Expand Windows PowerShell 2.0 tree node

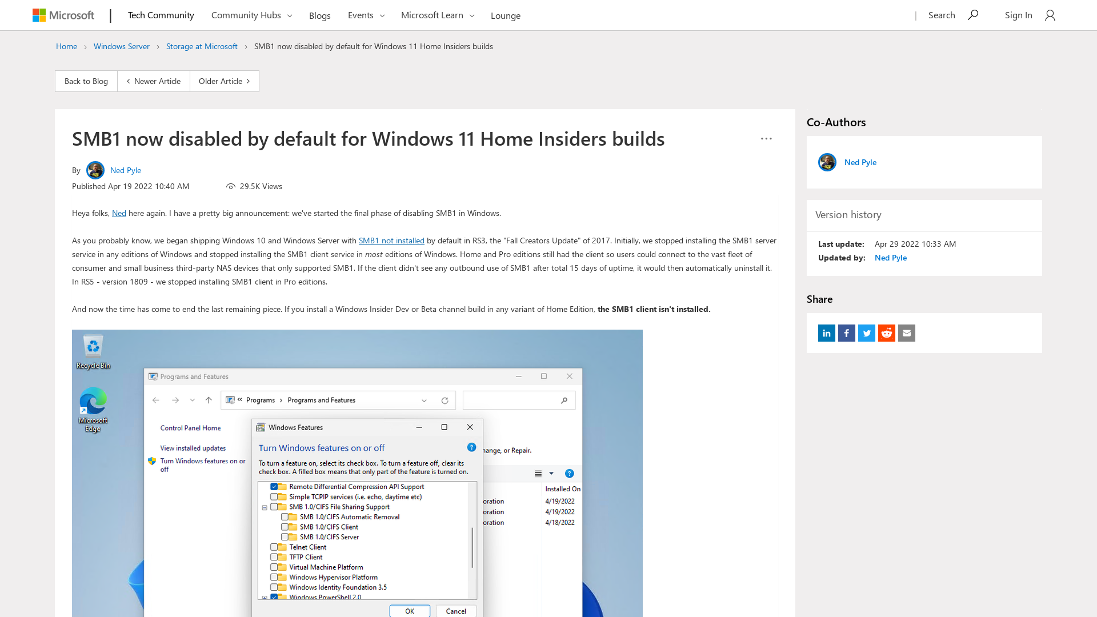[265, 598]
